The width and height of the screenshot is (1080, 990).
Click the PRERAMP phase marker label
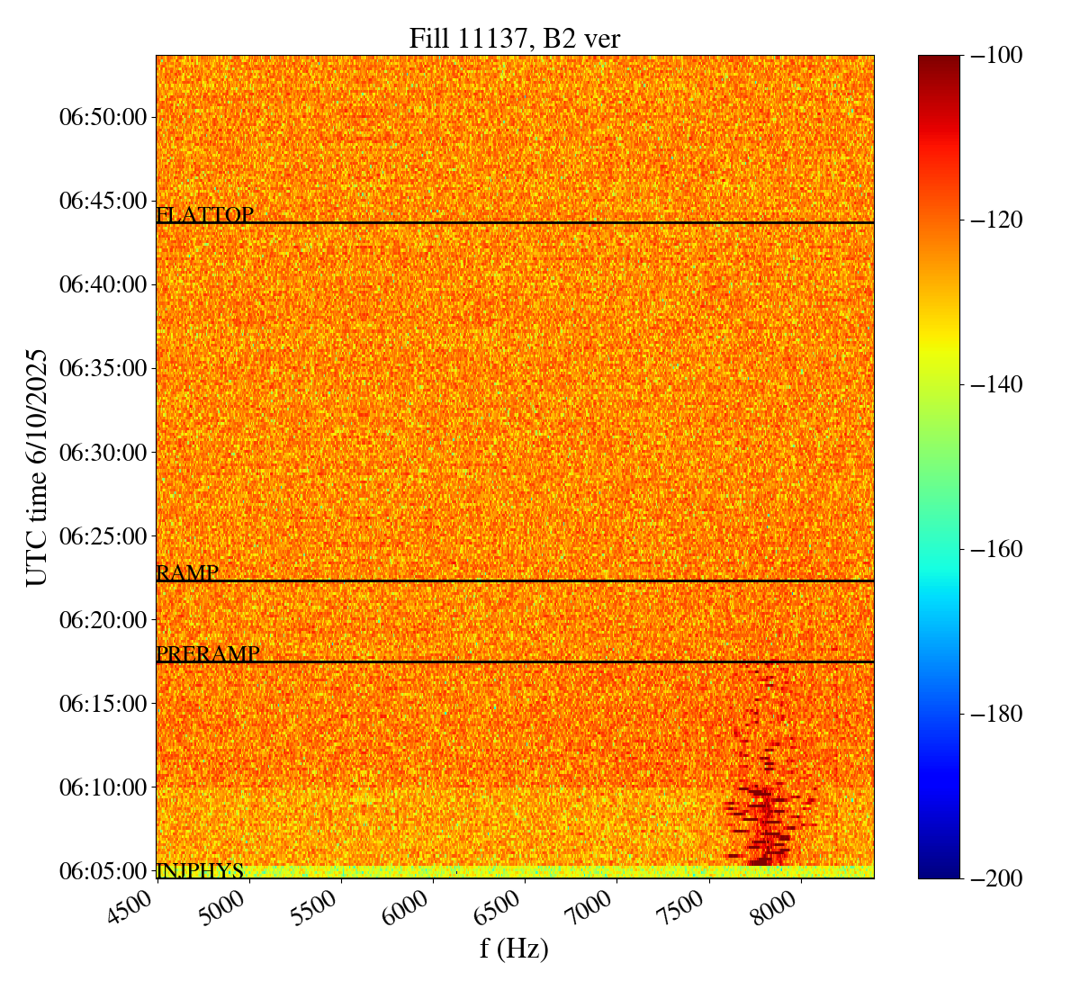[208, 654]
